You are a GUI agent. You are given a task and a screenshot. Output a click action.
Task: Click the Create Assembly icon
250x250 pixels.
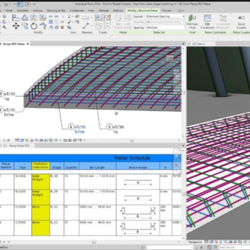[99, 17]
